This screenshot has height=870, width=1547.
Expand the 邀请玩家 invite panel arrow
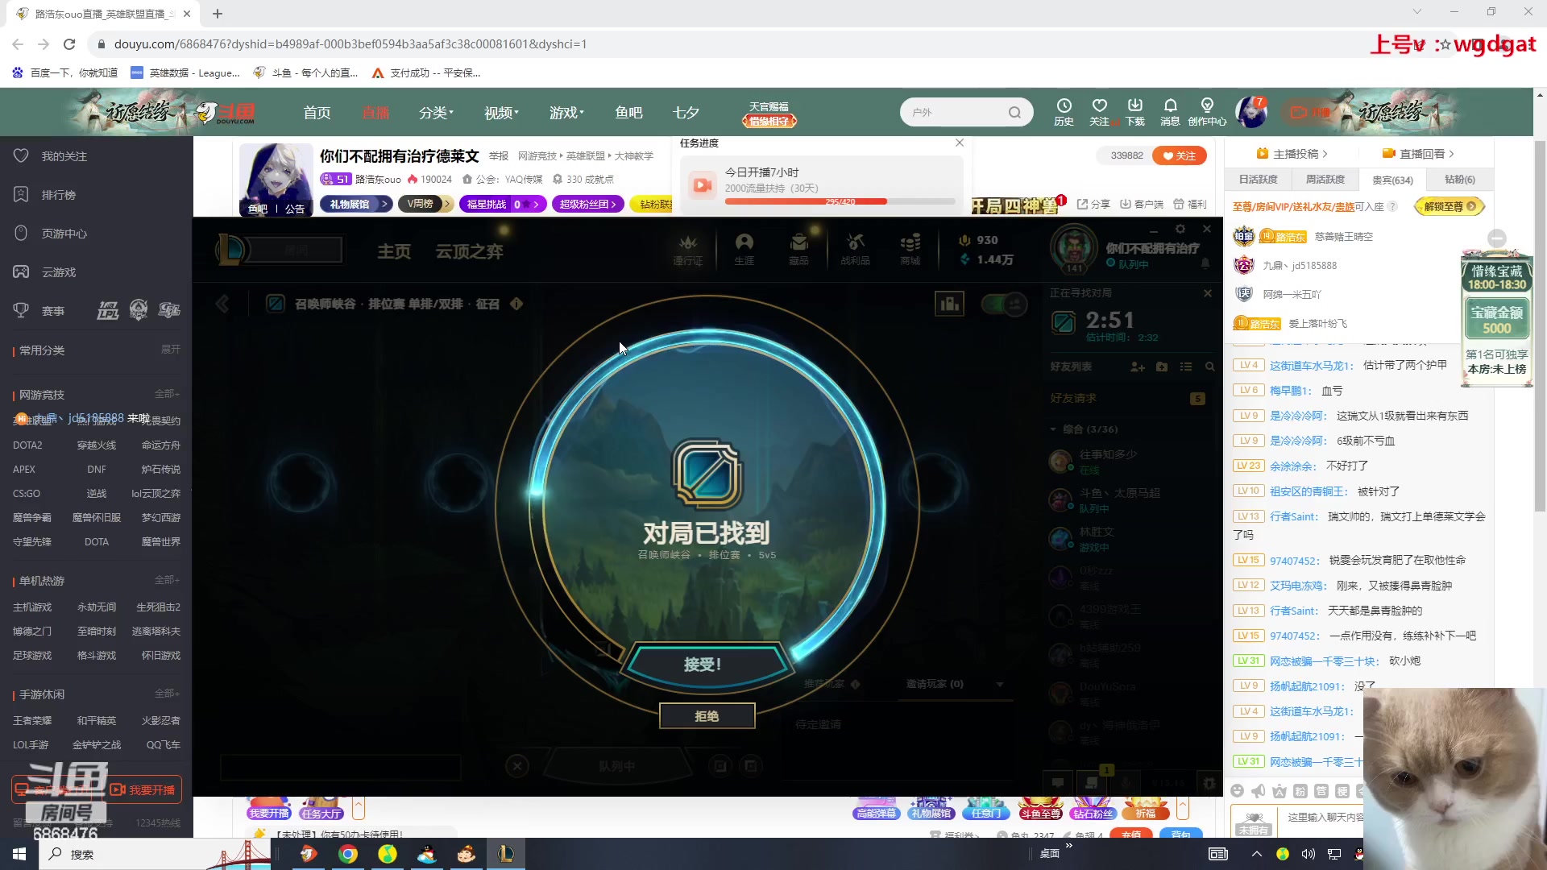point(1001,683)
